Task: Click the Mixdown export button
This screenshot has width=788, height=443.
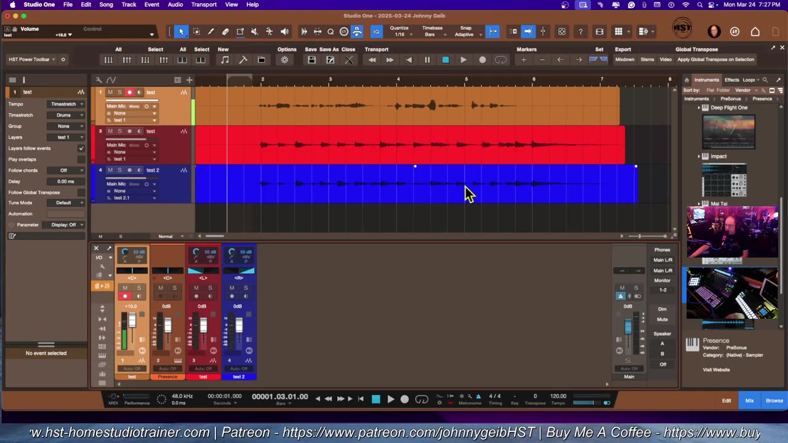Action: pos(625,60)
